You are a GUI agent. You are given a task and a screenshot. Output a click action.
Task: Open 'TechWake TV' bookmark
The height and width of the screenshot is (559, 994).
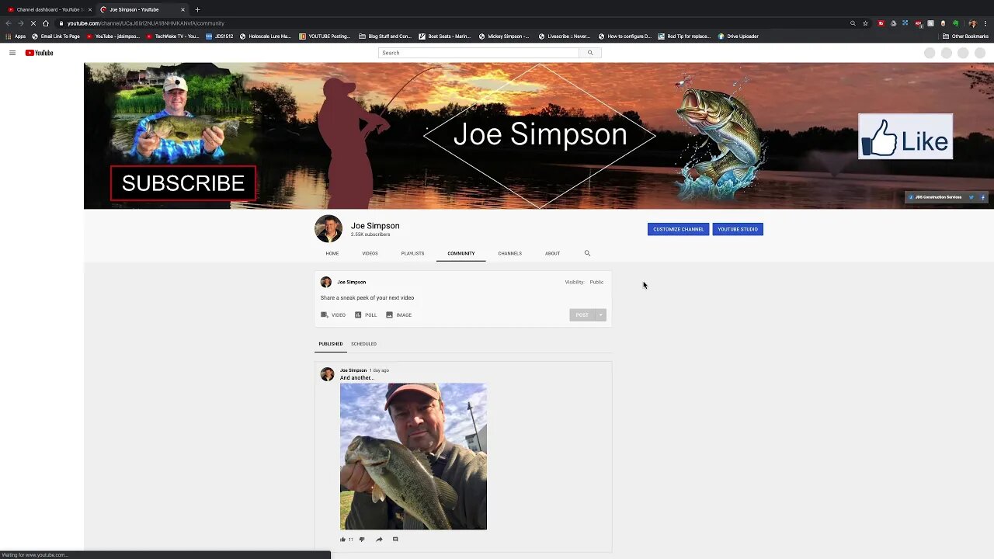(172, 36)
